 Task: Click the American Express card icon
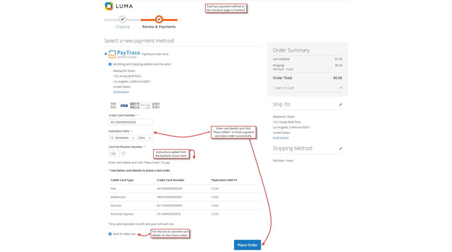pyautogui.click(x=113, y=106)
